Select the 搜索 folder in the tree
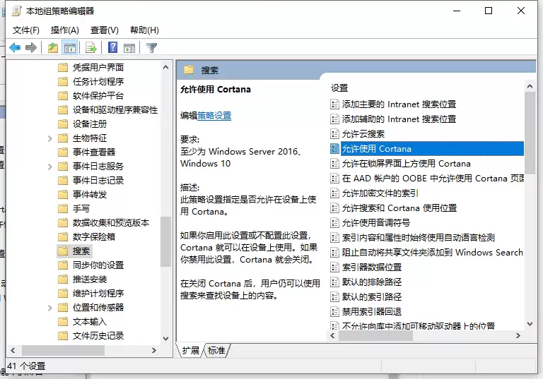This screenshot has width=543, height=379. 81,251
